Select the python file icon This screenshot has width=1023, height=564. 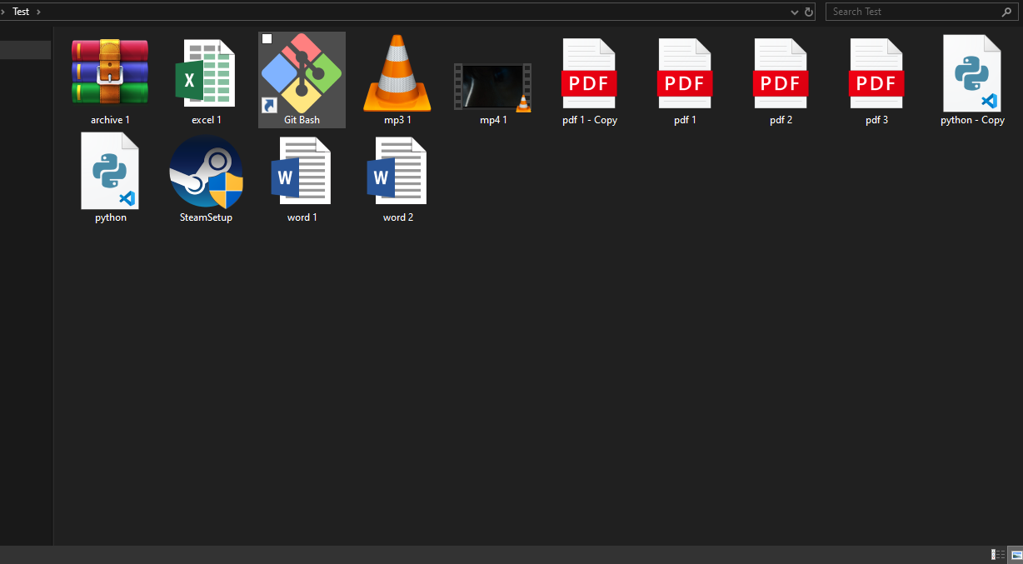[110, 171]
